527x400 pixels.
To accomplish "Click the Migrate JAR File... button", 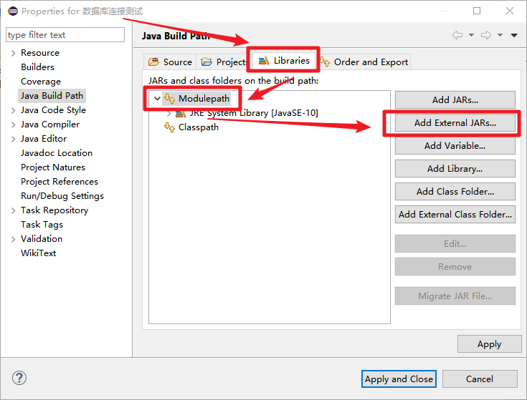I will pyautogui.click(x=455, y=296).
